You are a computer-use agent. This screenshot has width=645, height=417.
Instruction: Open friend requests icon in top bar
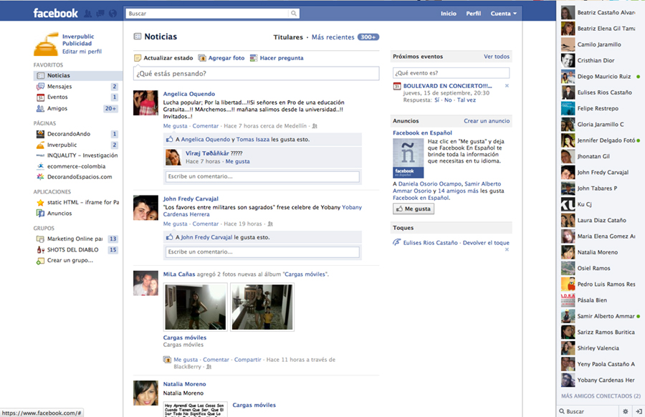(87, 14)
